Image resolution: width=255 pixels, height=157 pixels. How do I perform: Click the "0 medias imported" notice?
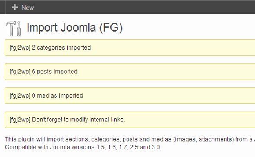click(130, 96)
